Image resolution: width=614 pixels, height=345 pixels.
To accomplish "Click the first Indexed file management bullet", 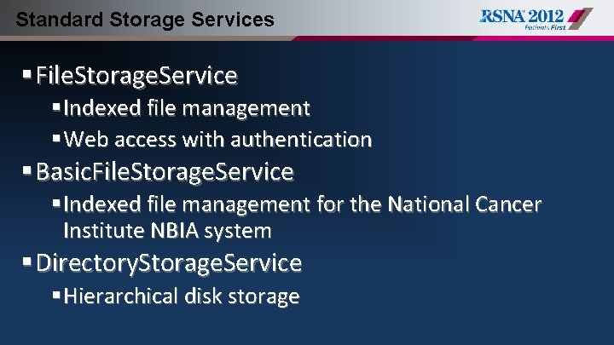I will 56,106.
